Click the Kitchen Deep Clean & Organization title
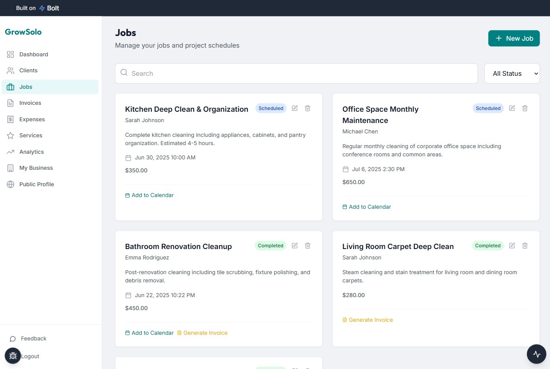Viewport: 550px width, 369px height. click(x=187, y=109)
